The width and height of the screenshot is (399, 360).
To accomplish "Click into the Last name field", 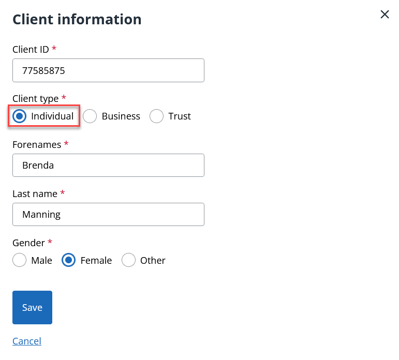I will coord(108,214).
